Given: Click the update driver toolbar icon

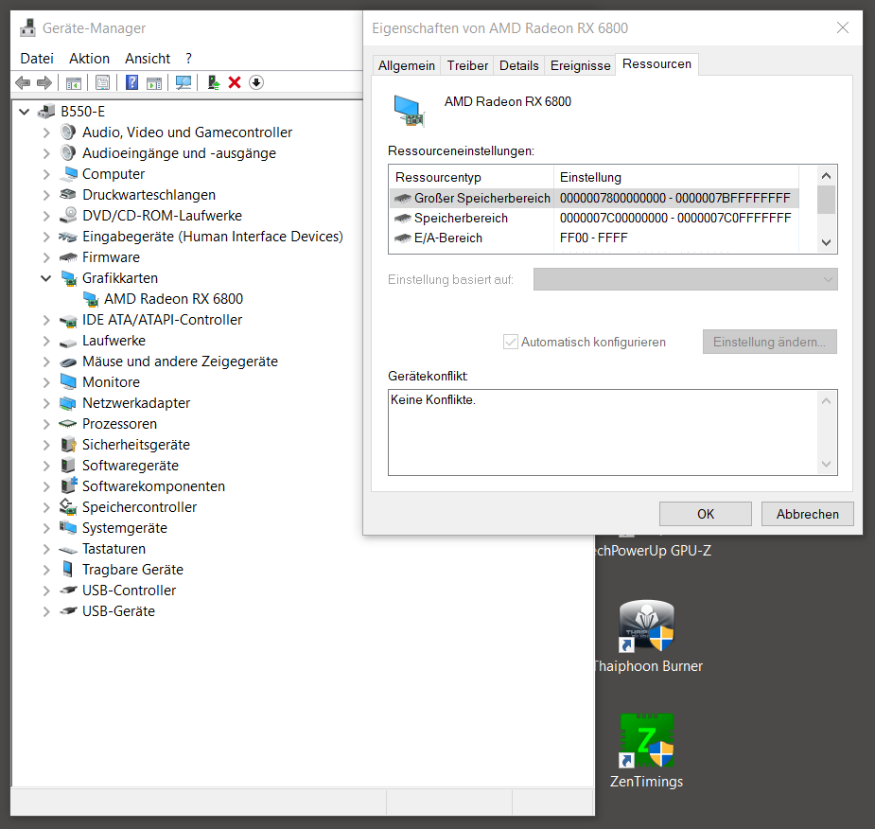Looking at the screenshot, I should click(213, 83).
